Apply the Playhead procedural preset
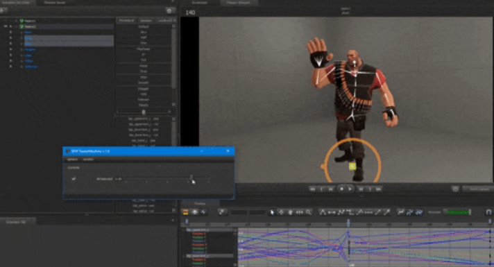This screenshot has height=267, width=494. tap(144, 49)
